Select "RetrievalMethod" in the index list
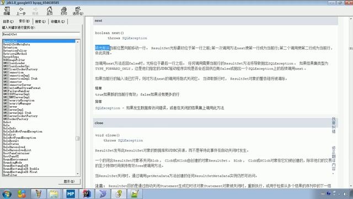353x199 pixels. (15, 54)
